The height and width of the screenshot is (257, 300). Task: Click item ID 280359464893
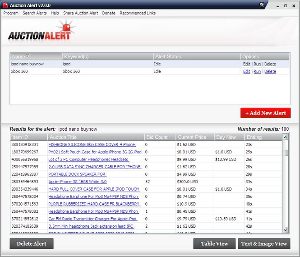(25, 182)
